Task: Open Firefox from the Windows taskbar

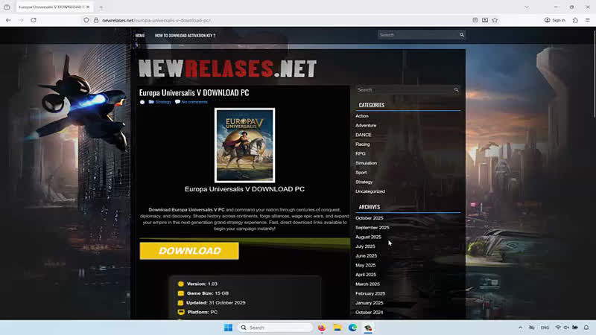Action: (322, 328)
